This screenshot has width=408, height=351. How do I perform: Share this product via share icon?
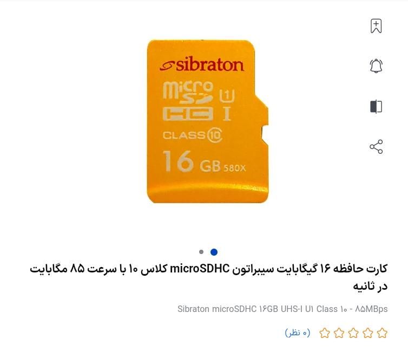click(376, 147)
